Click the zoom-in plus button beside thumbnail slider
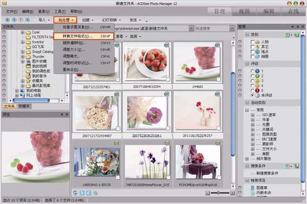 coord(232,193)
